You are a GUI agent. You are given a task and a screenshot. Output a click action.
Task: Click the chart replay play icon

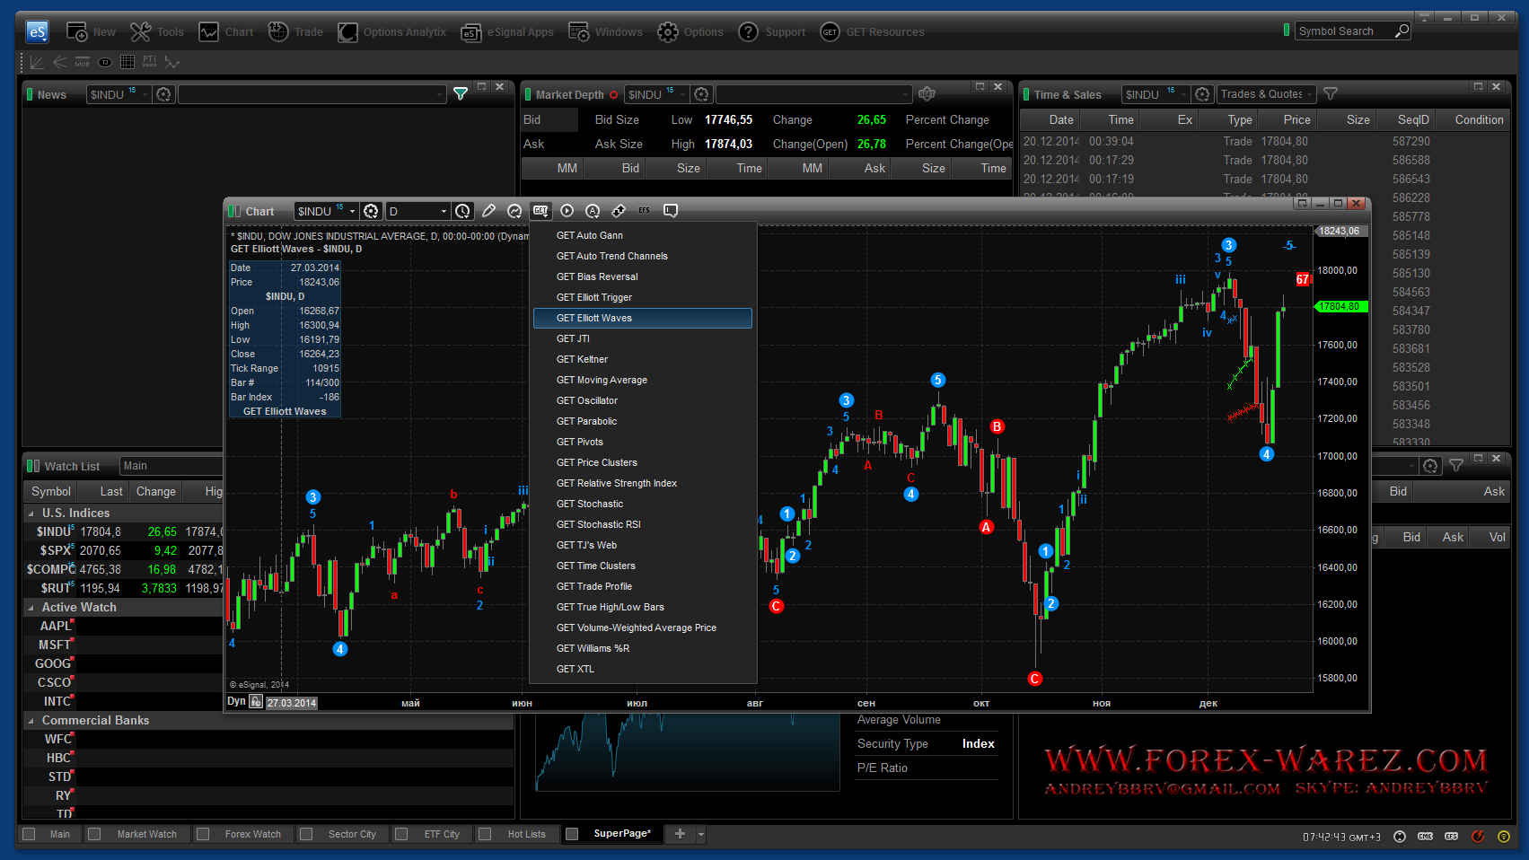(x=567, y=211)
